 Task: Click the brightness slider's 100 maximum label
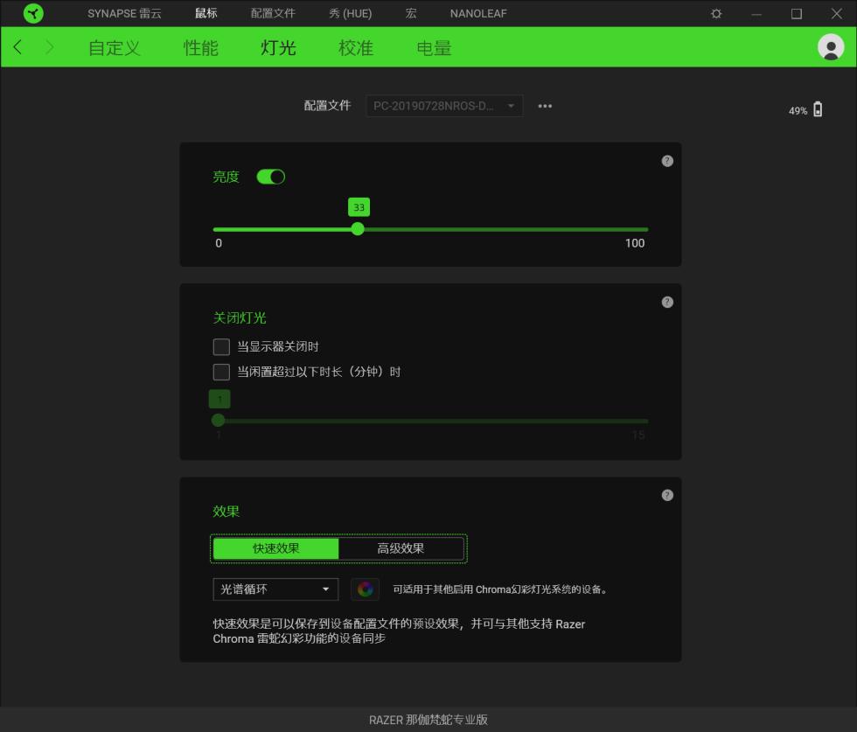(635, 243)
